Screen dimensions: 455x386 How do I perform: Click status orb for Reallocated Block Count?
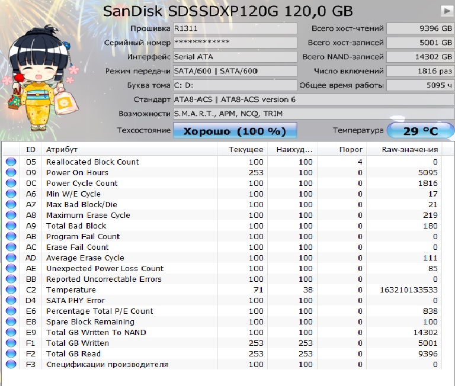11,162
